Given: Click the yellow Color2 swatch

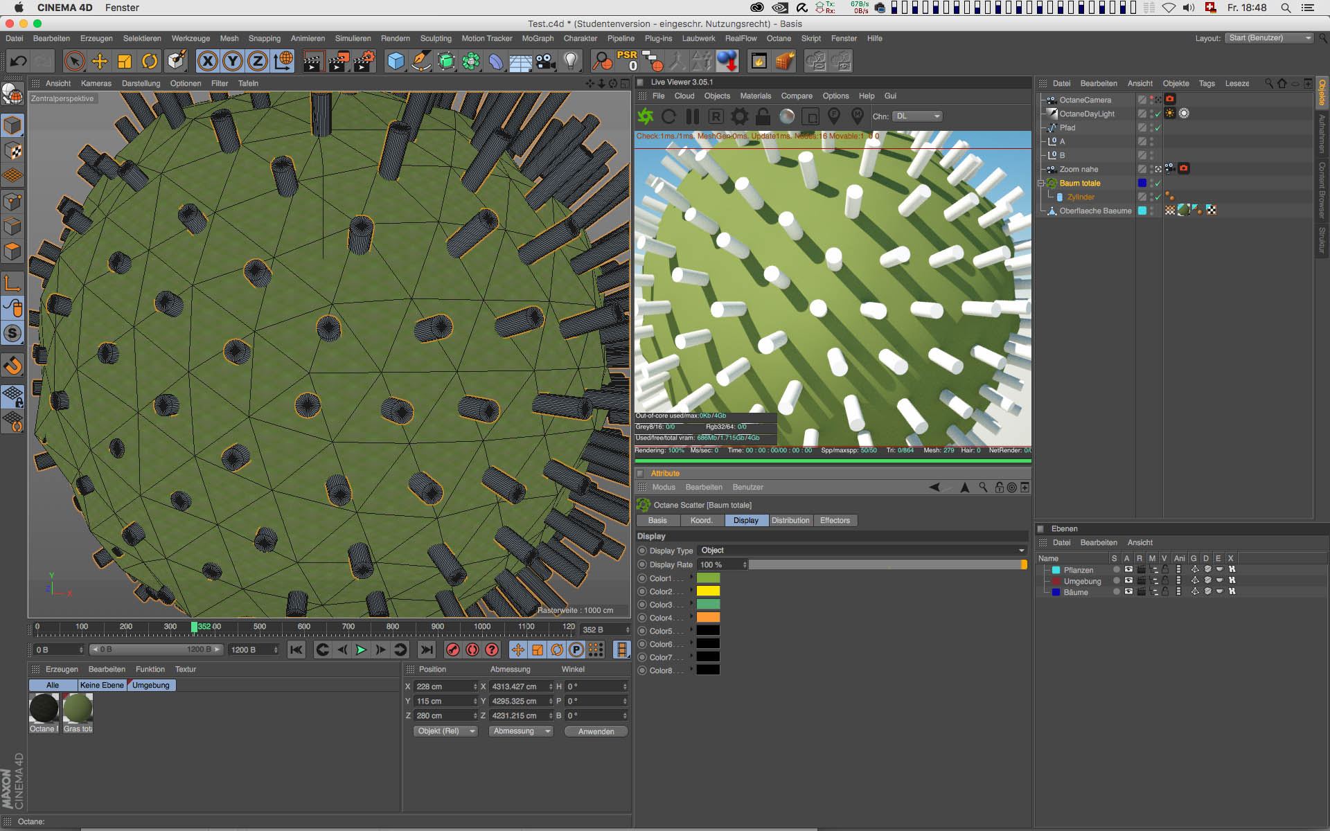Looking at the screenshot, I should [708, 591].
